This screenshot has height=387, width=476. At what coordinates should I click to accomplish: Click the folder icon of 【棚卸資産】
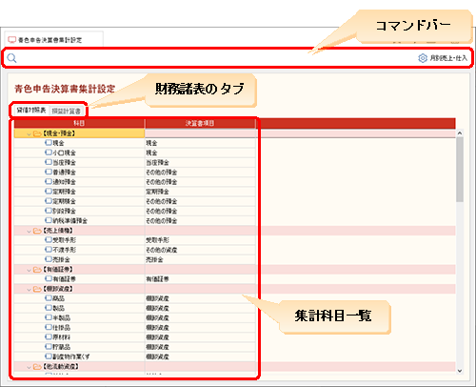[37, 289]
